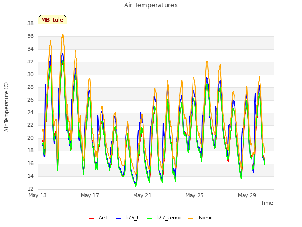Click the blue li75_t legend swatch

[x=118, y=218]
